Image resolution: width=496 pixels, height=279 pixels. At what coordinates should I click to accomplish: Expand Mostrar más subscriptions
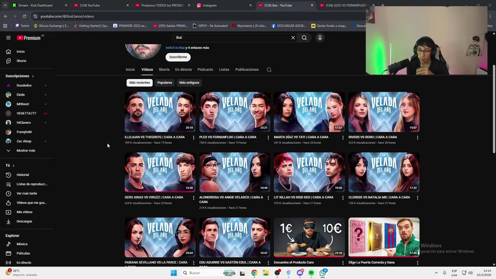27,150
